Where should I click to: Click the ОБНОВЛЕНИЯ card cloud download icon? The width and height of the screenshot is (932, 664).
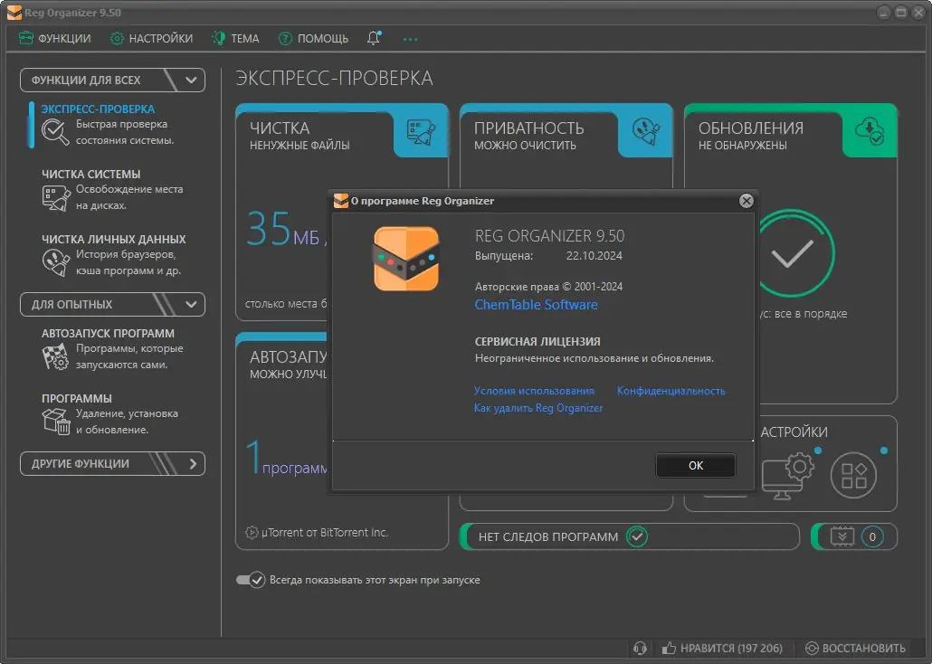click(x=869, y=131)
